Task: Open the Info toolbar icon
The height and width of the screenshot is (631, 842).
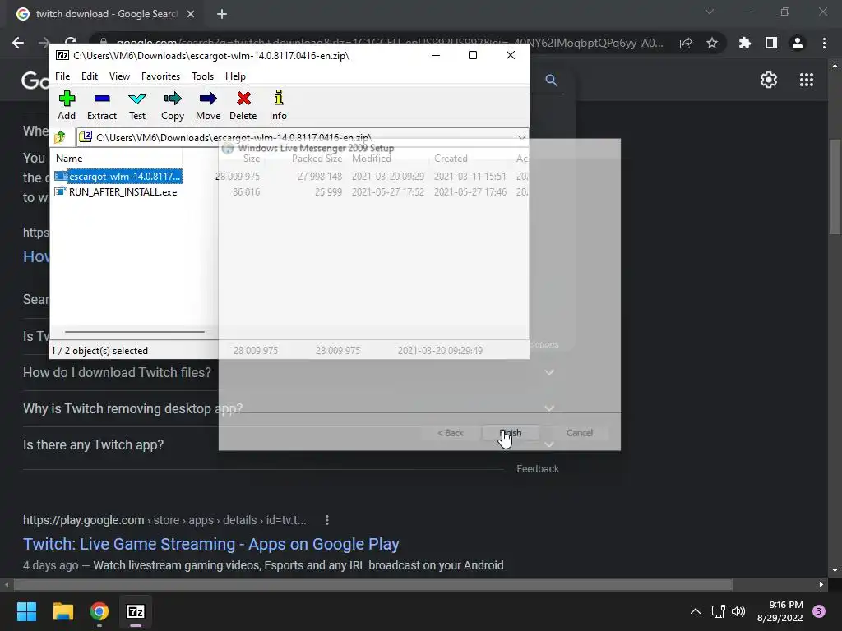Action: tap(278, 105)
